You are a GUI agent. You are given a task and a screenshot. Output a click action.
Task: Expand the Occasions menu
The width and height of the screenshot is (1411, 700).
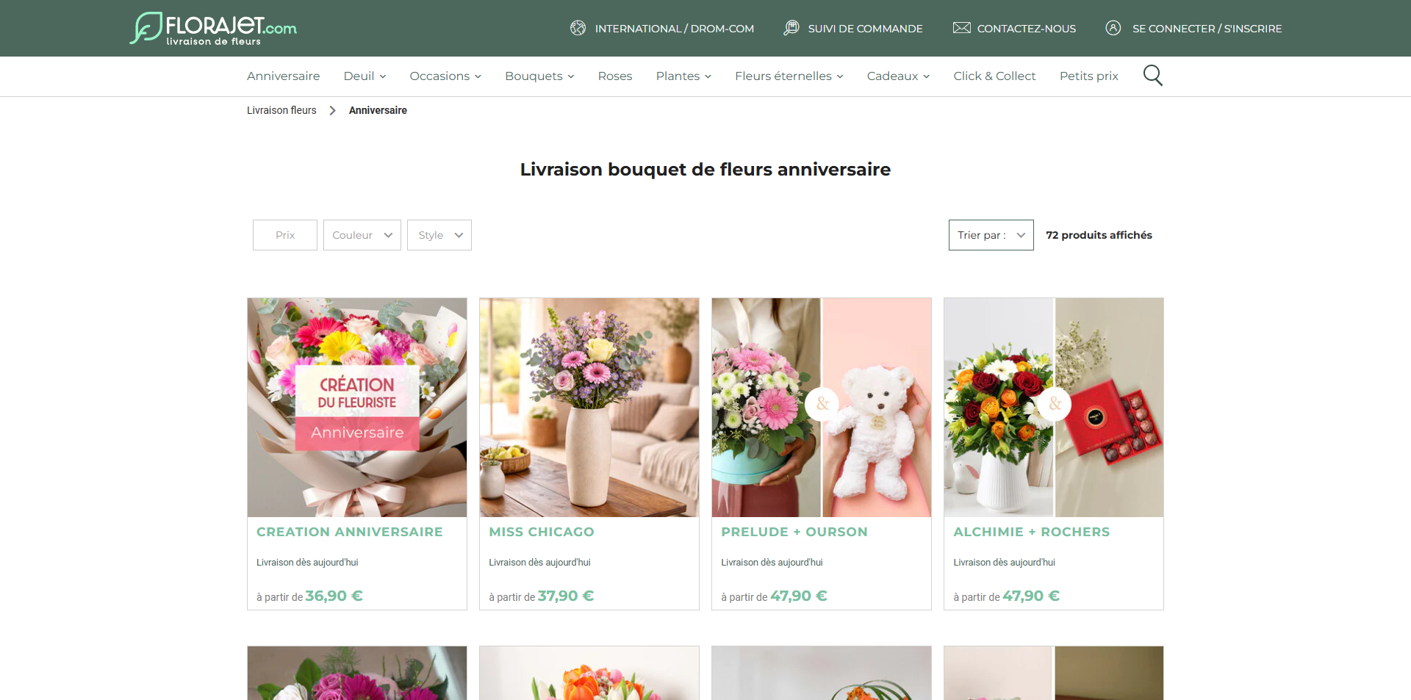point(445,76)
